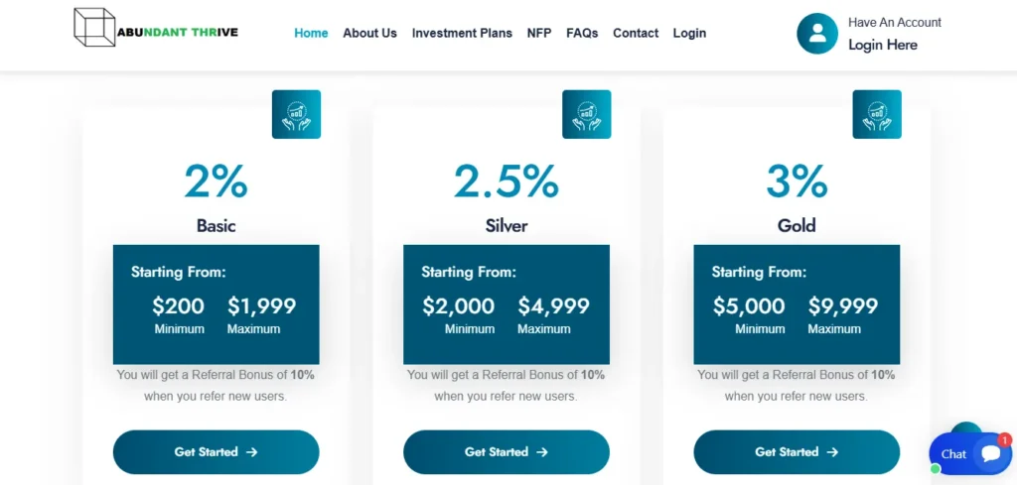The image size is (1017, 485).
Task: Click the Gold plan growth icon
Action: [877, 114]
